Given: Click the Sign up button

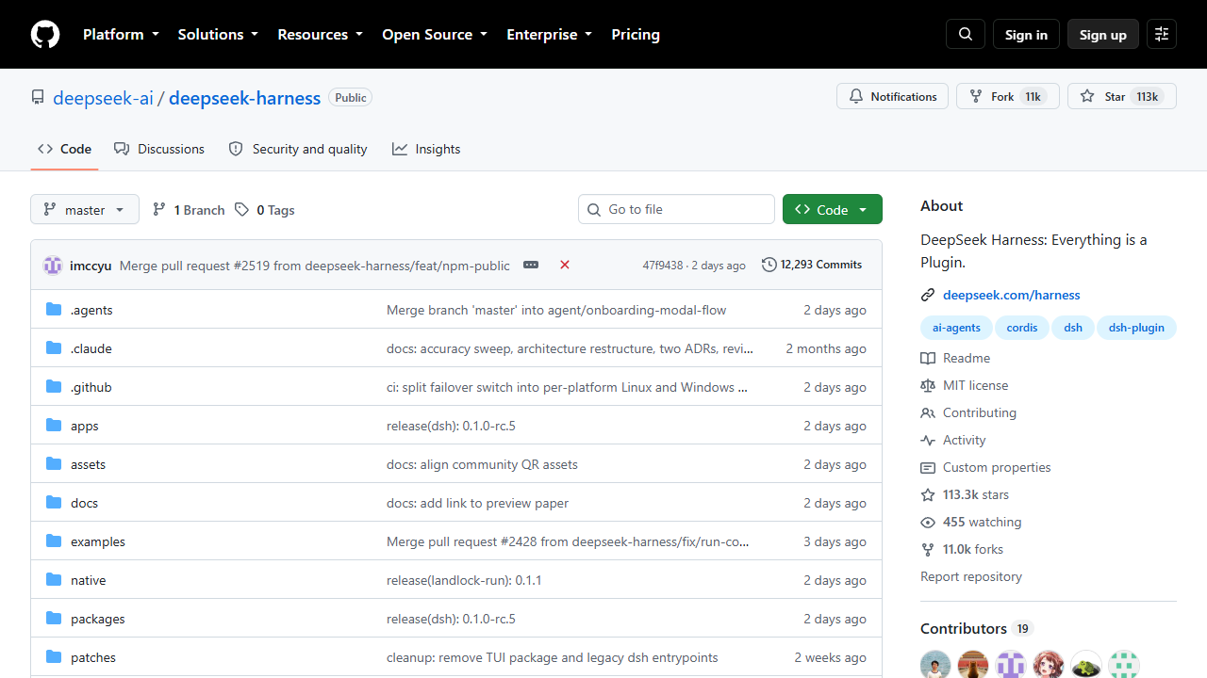Looking at the screenshot, I should tap(1103, 34).
